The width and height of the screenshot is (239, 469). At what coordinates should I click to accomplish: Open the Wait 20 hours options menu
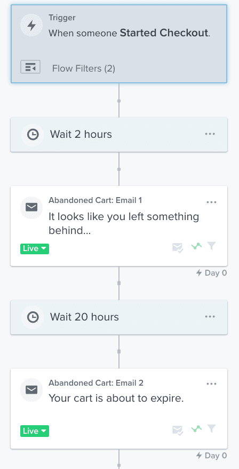click(x=210, y=316)
